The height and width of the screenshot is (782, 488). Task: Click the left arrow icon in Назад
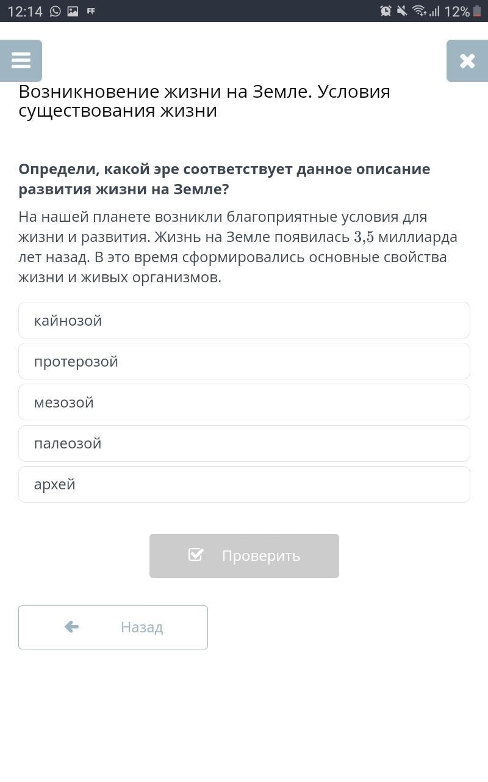71,627
